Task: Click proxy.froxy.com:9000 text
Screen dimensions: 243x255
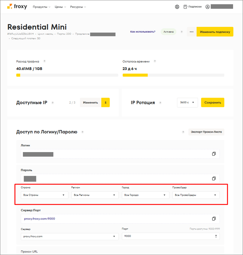Action: coord(40,219)
